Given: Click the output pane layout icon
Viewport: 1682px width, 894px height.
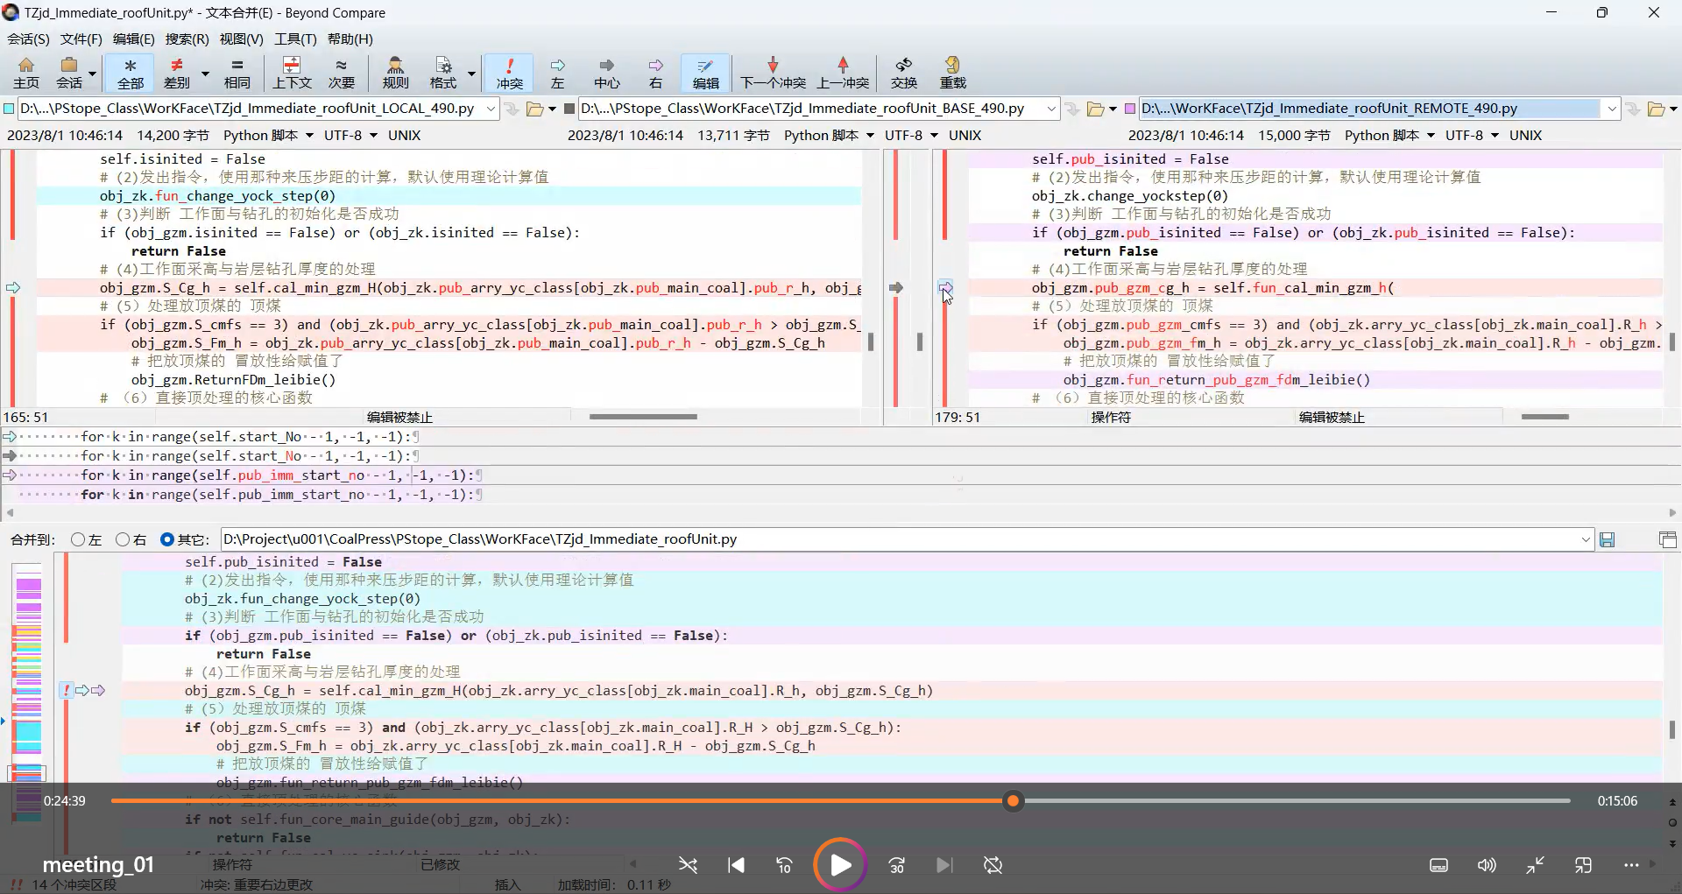Looking at the screenshot, I should (x=1667, y=539).
